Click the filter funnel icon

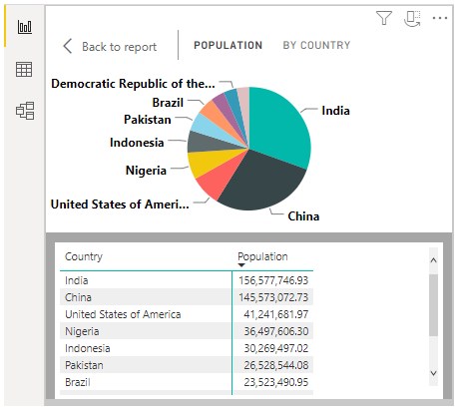[x=384, y=18]
